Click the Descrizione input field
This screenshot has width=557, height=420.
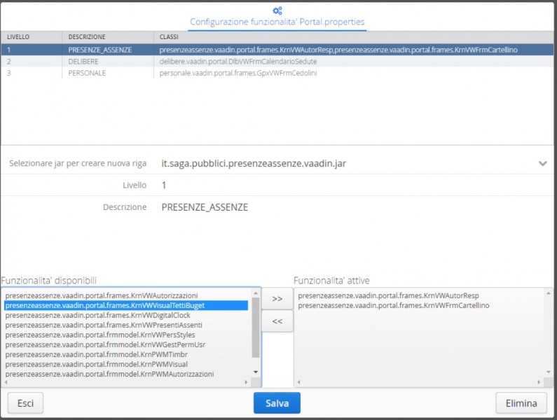coord(350,207)
